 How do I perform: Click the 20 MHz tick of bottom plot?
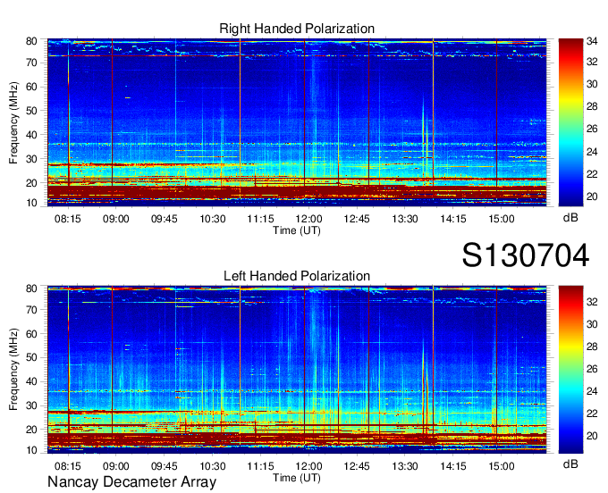click(31, 430)
